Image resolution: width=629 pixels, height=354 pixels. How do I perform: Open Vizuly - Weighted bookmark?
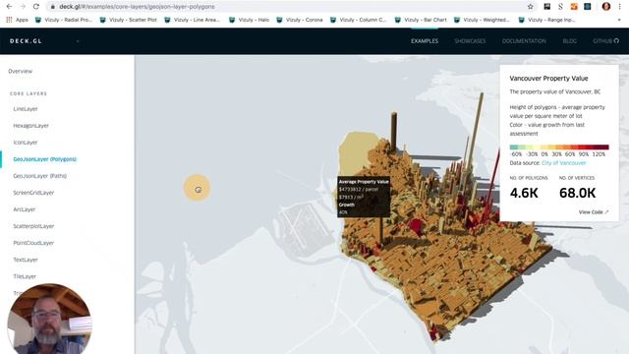pyautogui.click(x=483, y=20)
